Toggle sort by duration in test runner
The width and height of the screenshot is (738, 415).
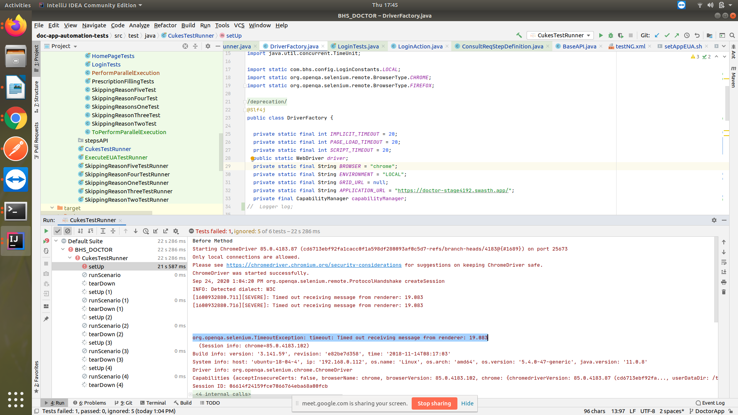click(x=90, y=231)
